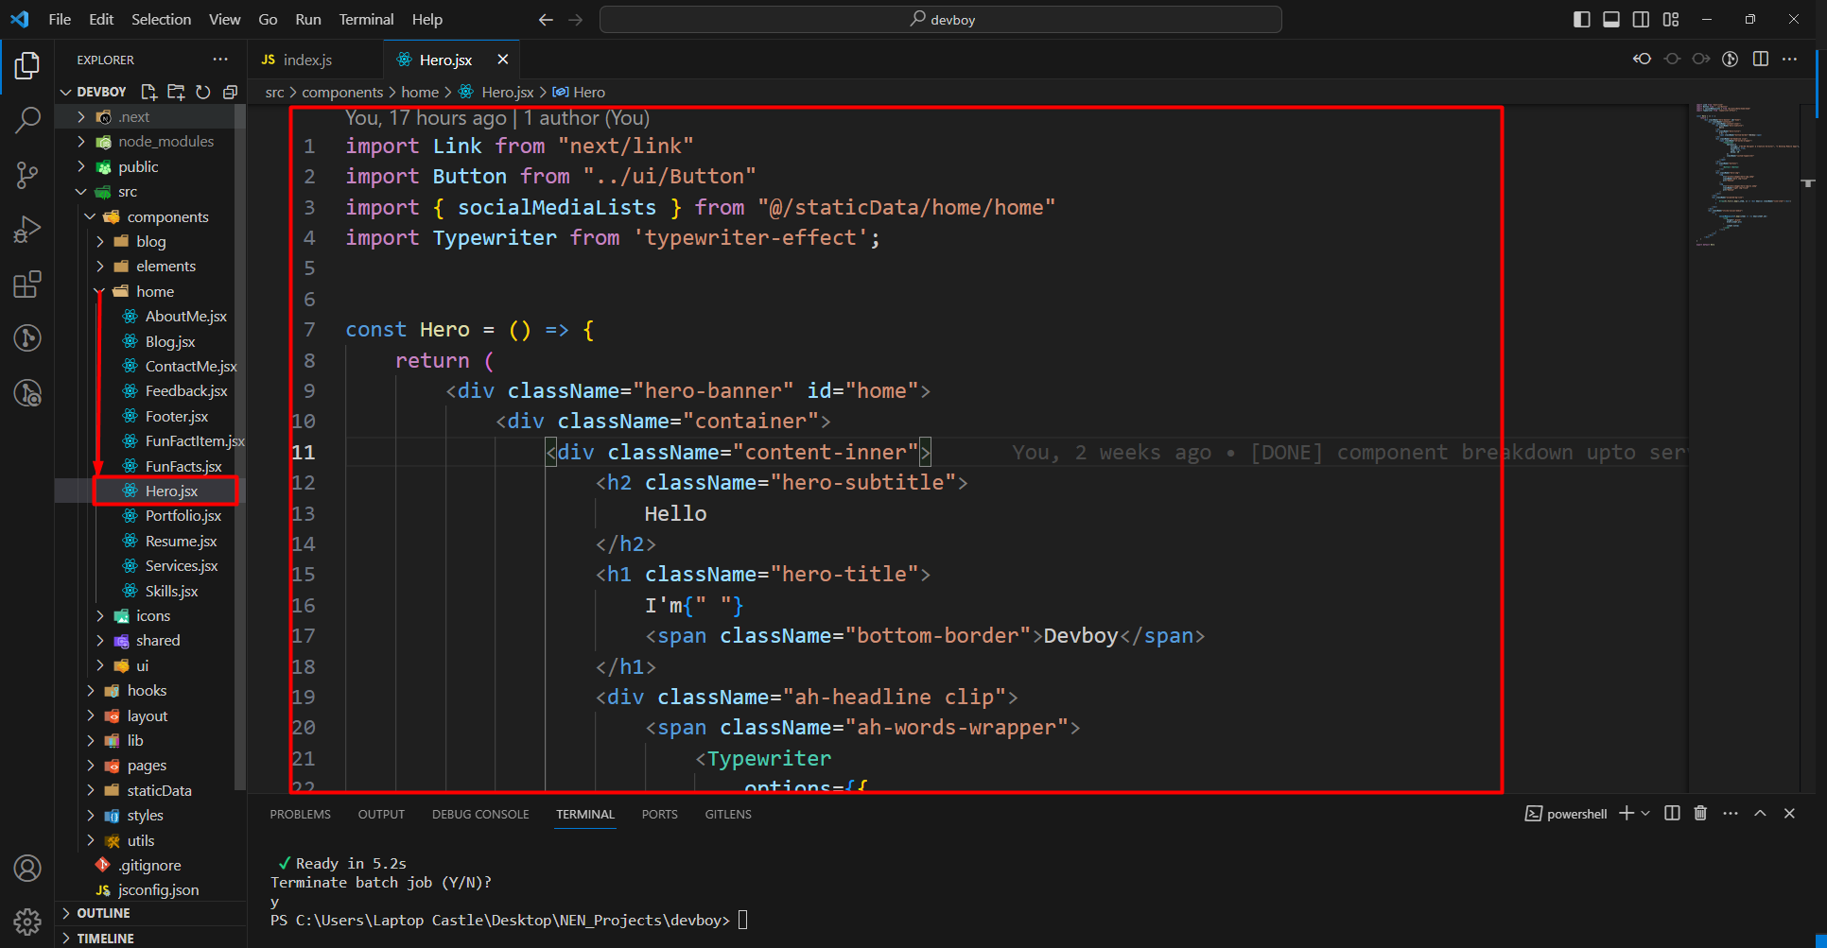Toggle the secondary side bar layout

pyautogui.click(x=1642, y=20)
